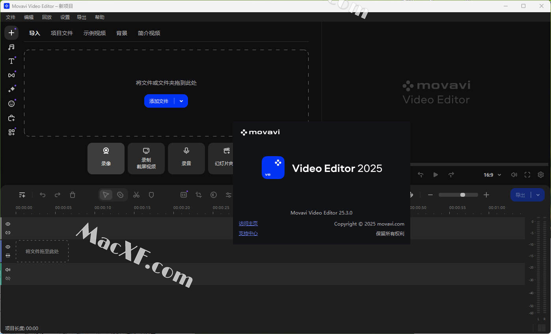Open the Stickers smiley sidebar icon
Screen dimensions: 551x334
point(11,104)
